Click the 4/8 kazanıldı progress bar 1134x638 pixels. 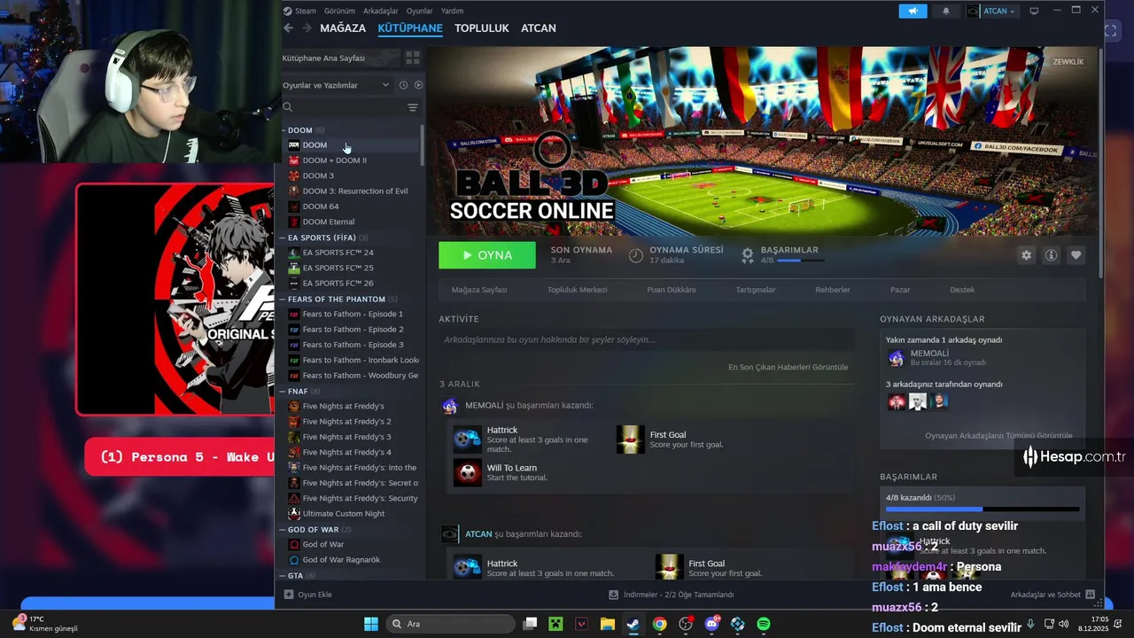click(983, 510)
